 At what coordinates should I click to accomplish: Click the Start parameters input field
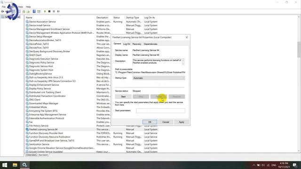point(161,111)
